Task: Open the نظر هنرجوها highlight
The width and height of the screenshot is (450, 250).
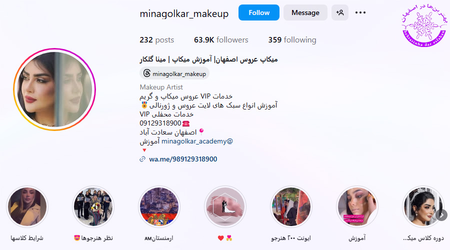Action: 93,206
